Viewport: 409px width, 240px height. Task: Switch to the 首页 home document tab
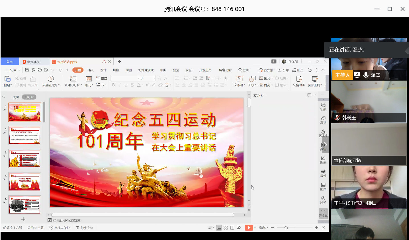click(10, 62)
